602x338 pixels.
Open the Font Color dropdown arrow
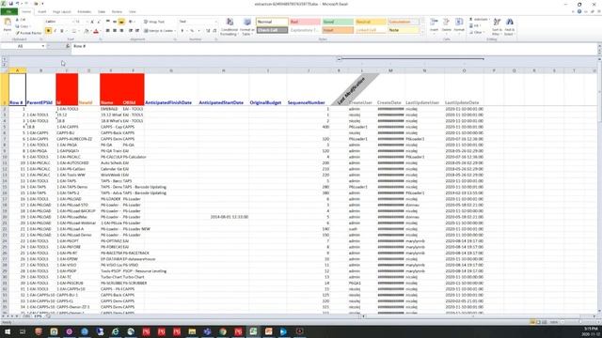point(101,31)
